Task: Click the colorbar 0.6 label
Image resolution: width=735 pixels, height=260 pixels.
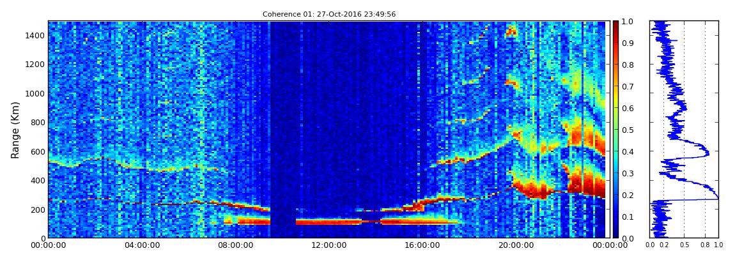Action: (627, 108)
